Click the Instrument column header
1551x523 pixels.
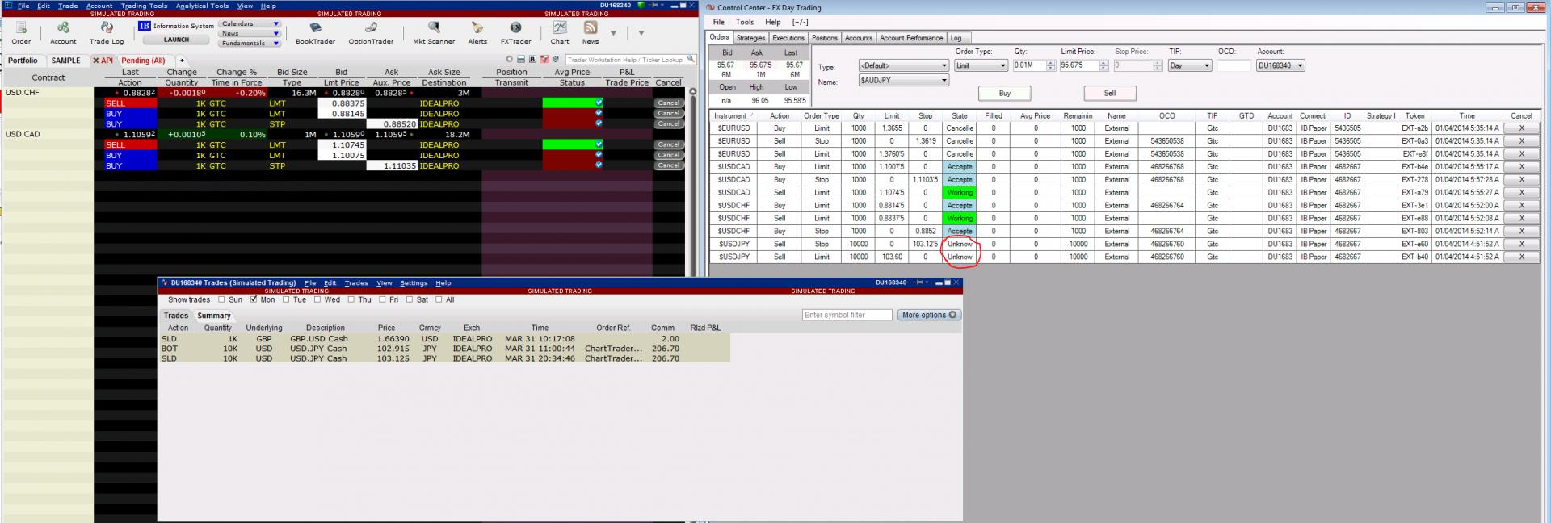pyautogui.click(x=733, y=116)
